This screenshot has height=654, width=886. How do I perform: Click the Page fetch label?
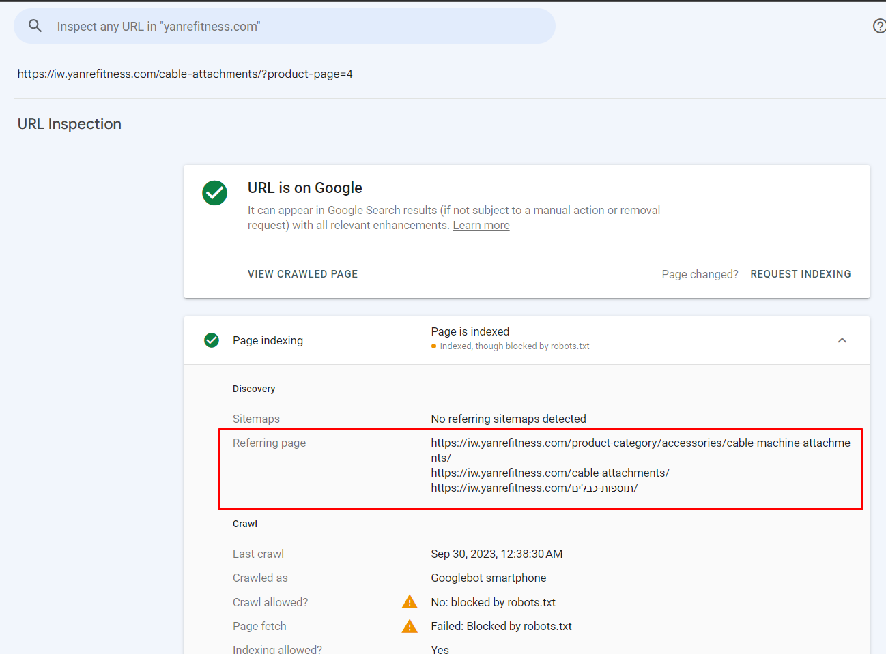(x=259, y=626)
